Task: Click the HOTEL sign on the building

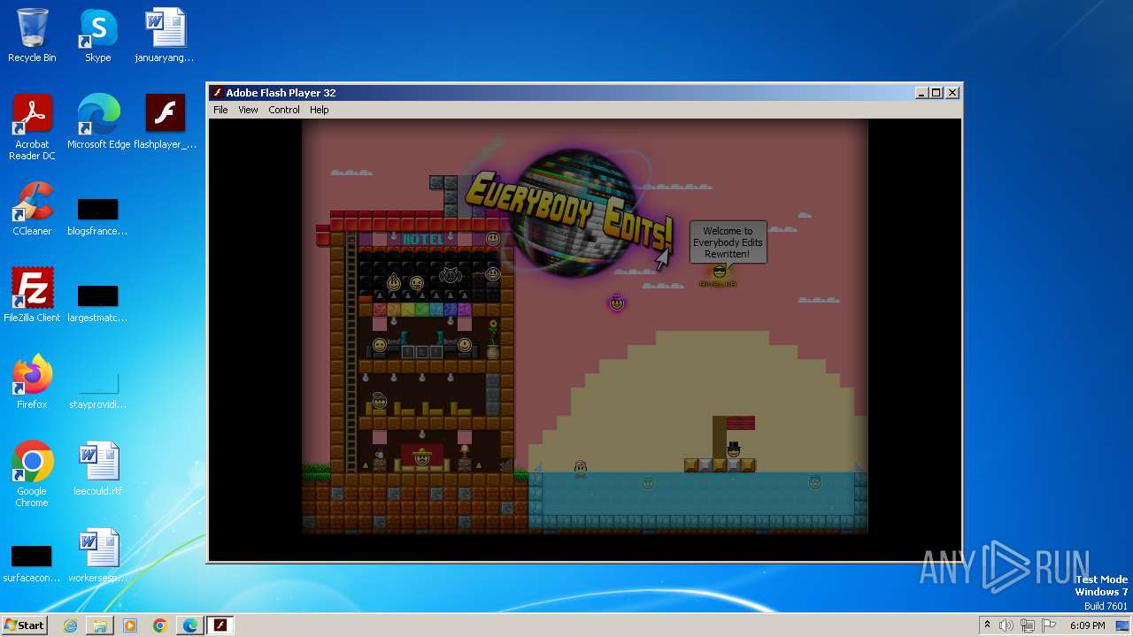Action: pos(423,239)
